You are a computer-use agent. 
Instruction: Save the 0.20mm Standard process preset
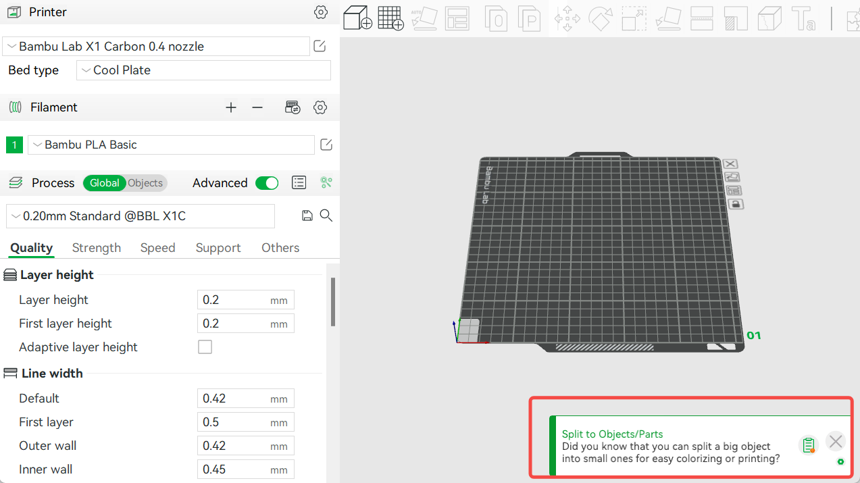pyautogui.click(x=307, y=215)
